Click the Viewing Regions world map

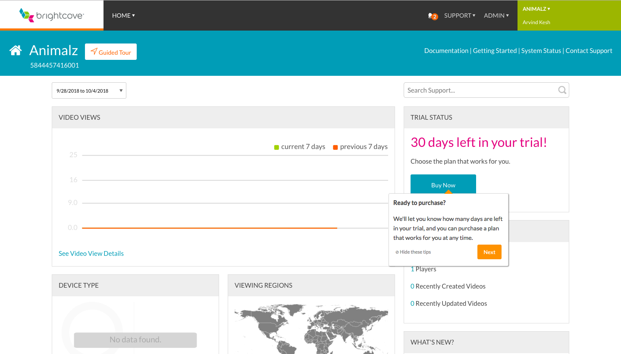click(311, 329)
